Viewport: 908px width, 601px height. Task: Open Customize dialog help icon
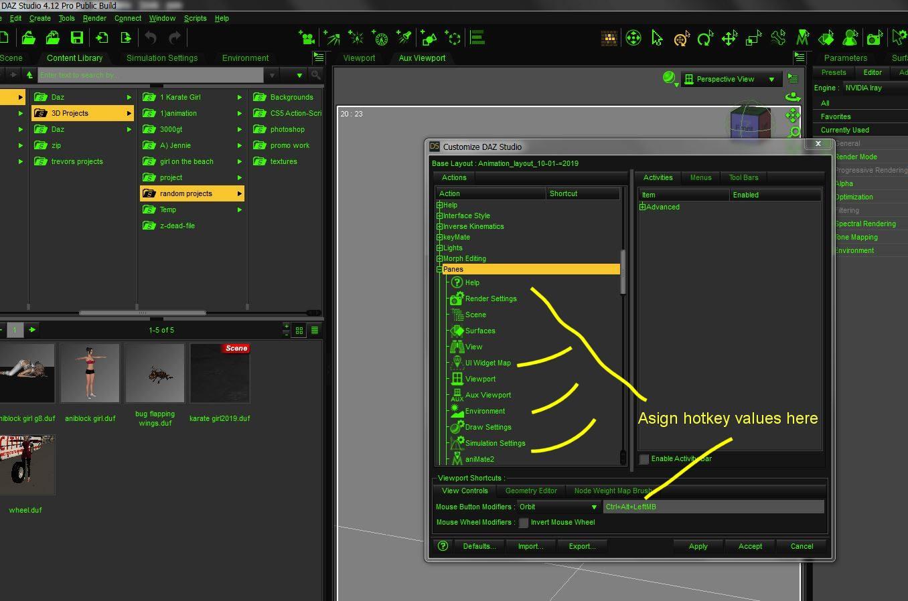(x=443, y=546)
